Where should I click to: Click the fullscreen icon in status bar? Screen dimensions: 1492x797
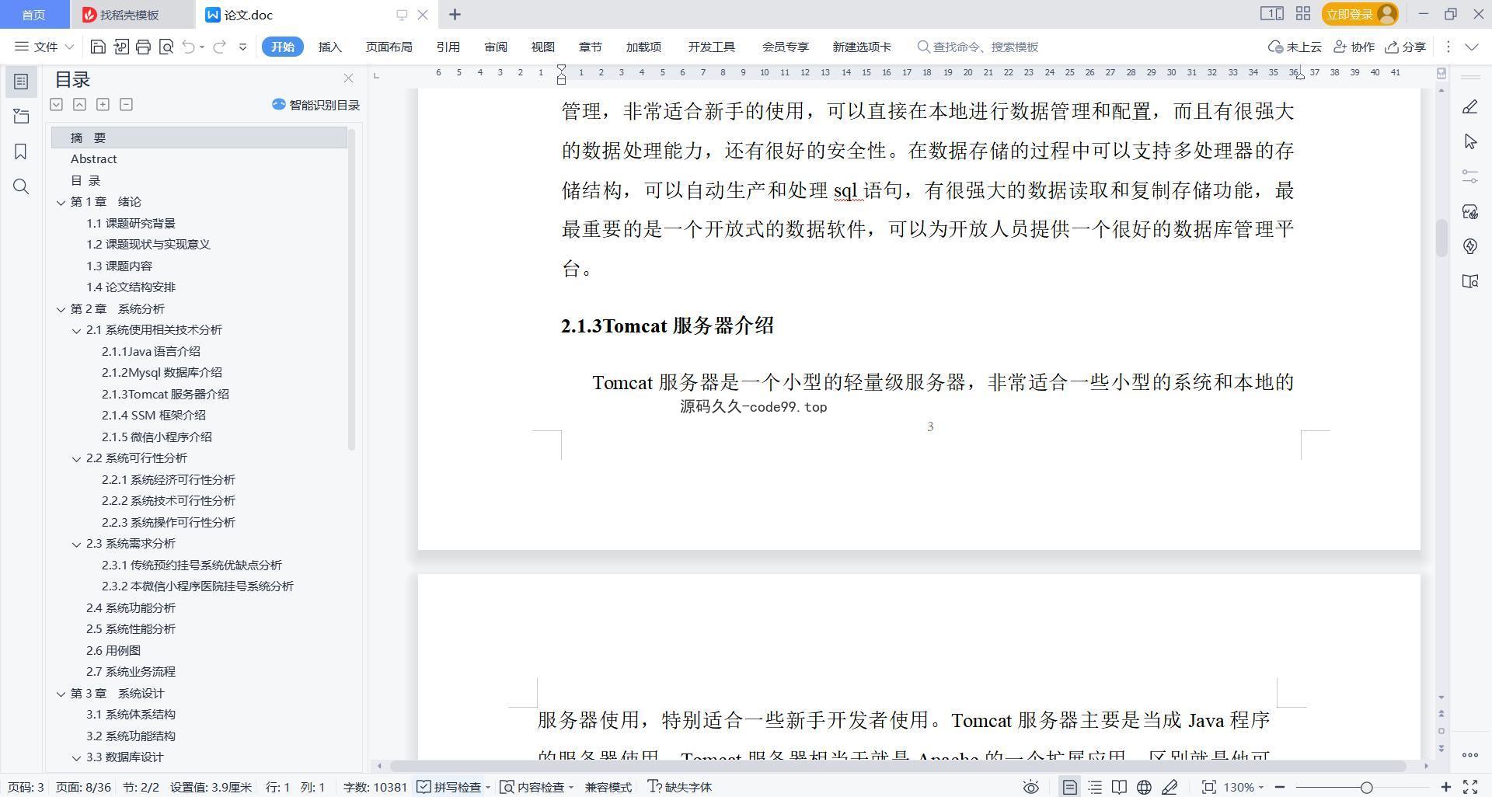coord(1470,787)
